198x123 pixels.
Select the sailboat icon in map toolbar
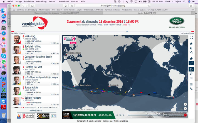tap(191, 48)
